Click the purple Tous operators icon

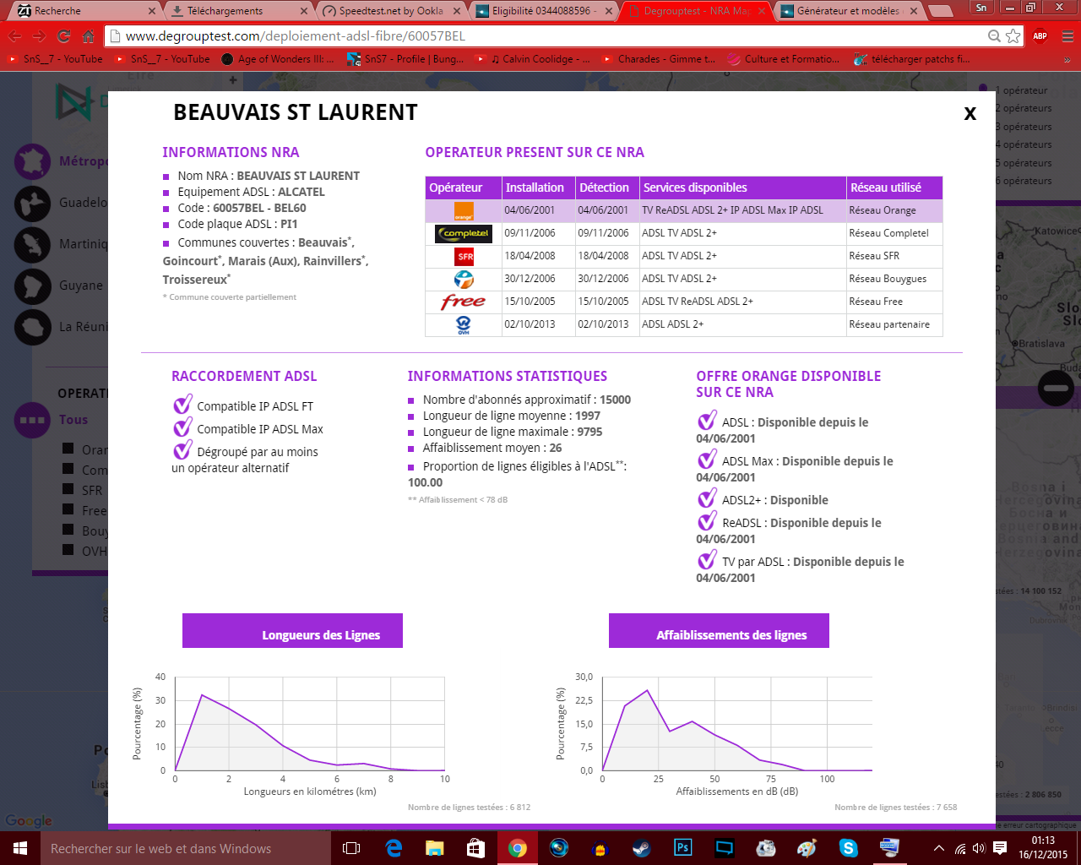click(x=33, y=420)
